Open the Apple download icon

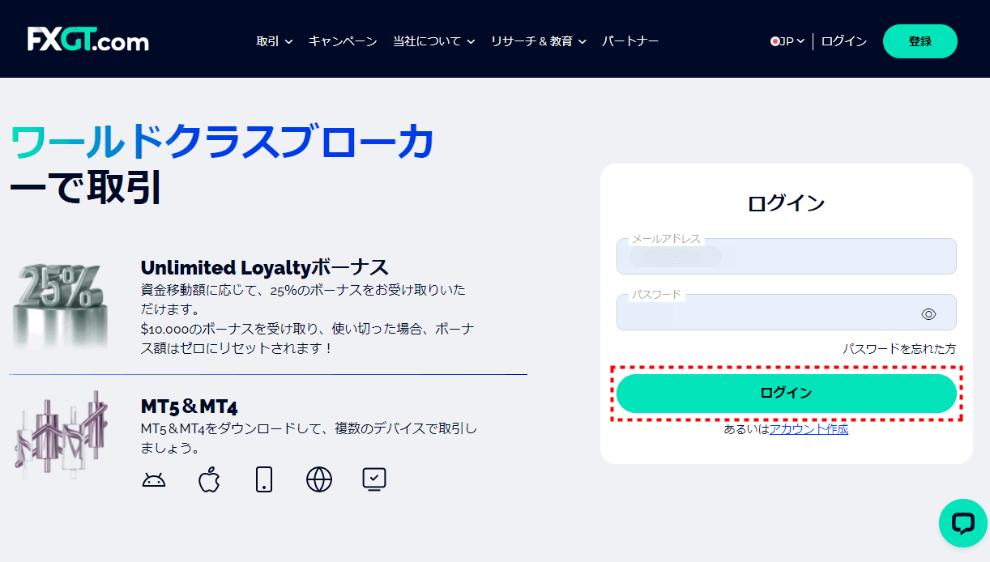click(209, 479)
